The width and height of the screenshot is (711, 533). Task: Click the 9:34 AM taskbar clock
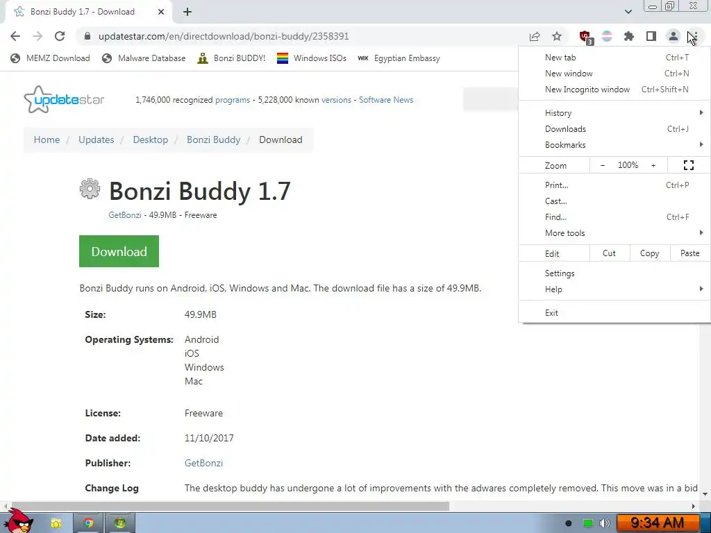pyautogui.click(x=657, y=523)
